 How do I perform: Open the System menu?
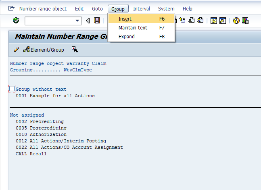166,8
